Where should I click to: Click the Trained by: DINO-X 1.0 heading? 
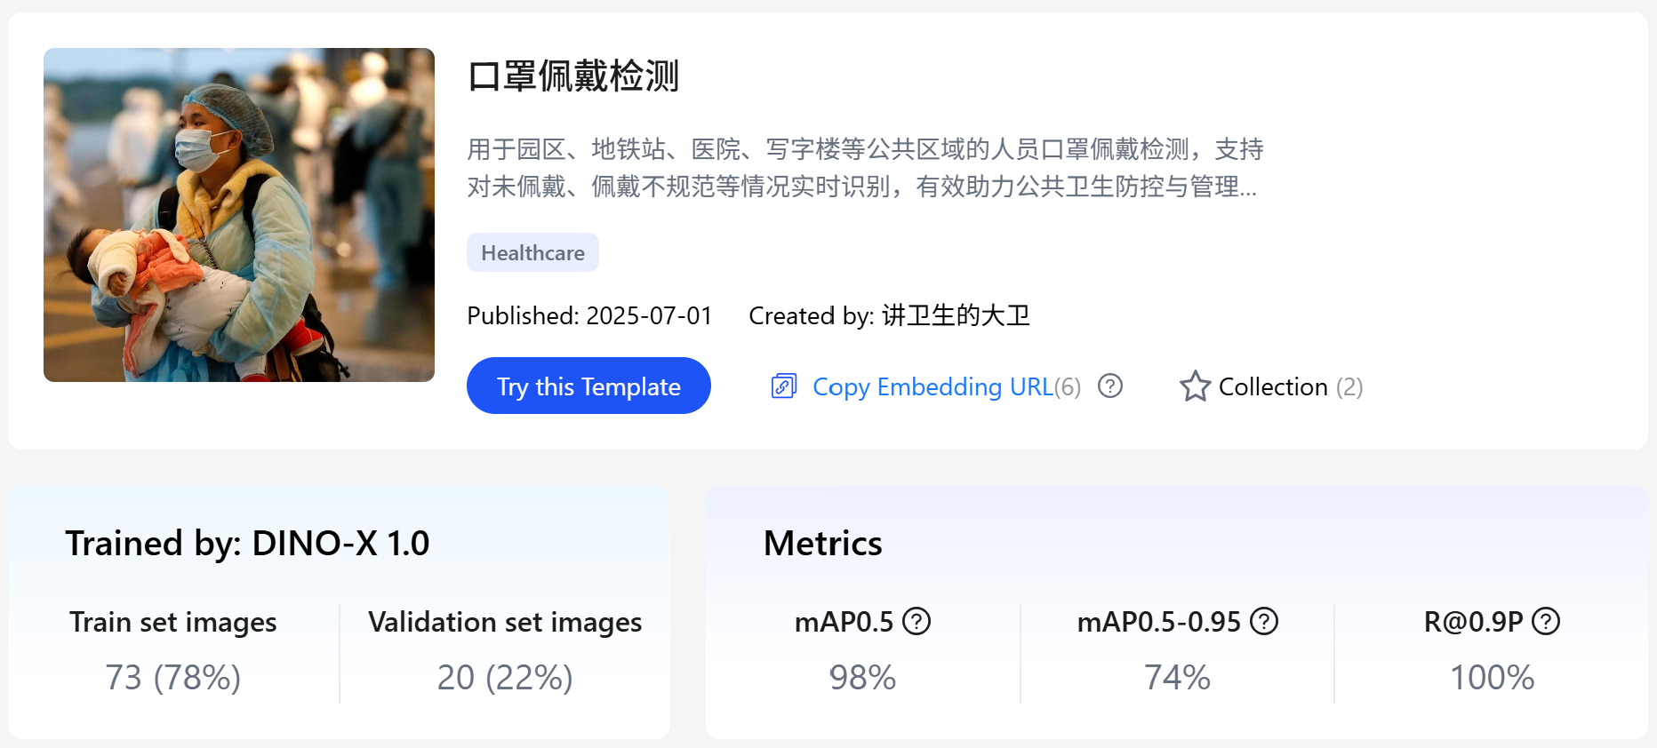(247, 543)
